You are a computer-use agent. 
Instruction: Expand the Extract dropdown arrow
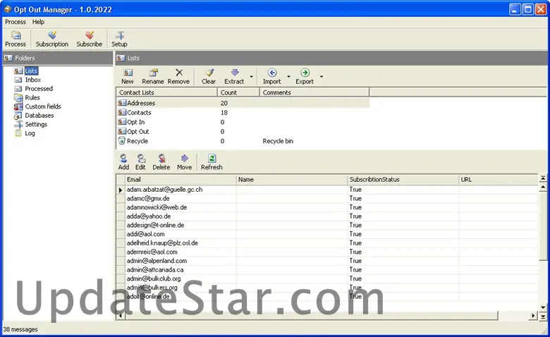click(251, 76)
